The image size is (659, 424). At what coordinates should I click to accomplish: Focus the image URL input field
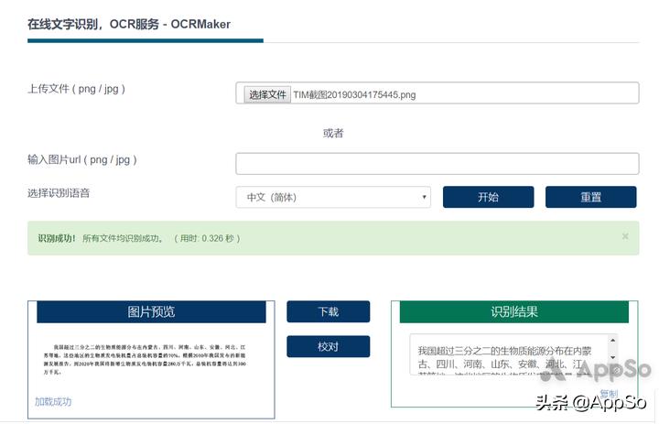click(438, 164)
